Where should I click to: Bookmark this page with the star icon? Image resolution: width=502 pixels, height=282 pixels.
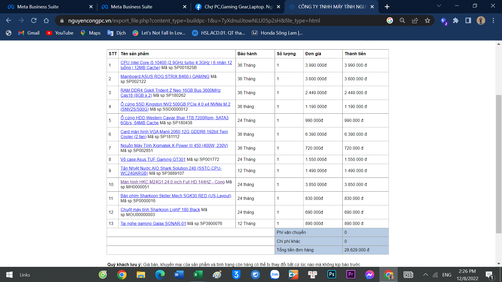click(x=427, y=20)
